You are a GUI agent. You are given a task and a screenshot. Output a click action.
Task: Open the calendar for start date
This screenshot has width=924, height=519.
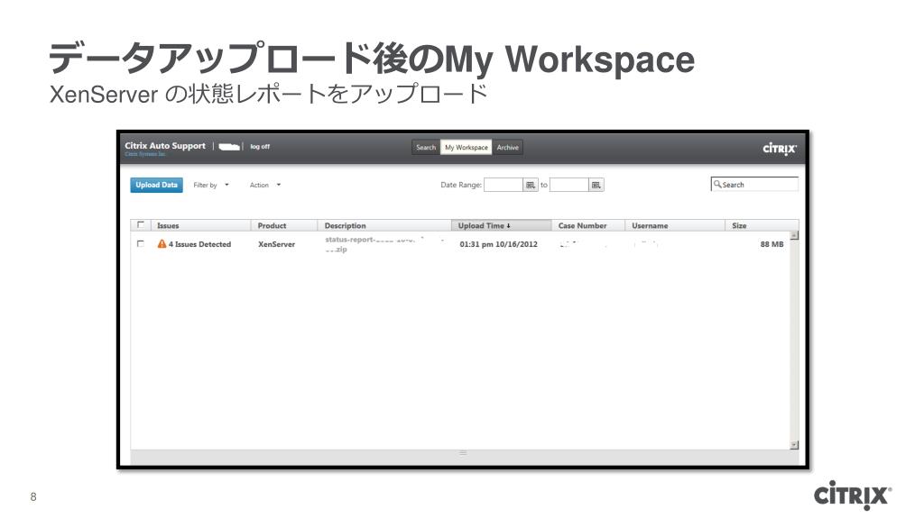click(x=531, y=185)
